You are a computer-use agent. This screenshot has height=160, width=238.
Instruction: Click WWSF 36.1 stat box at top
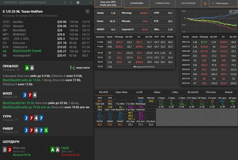coord(106,29)
